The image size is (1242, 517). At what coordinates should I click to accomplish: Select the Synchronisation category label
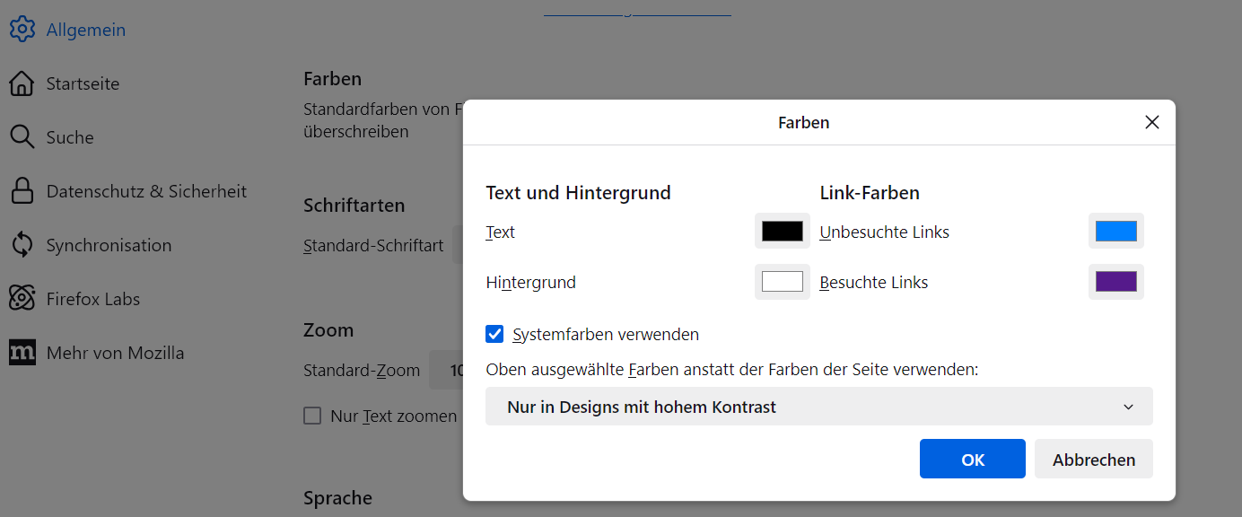[x=109, y=245]
